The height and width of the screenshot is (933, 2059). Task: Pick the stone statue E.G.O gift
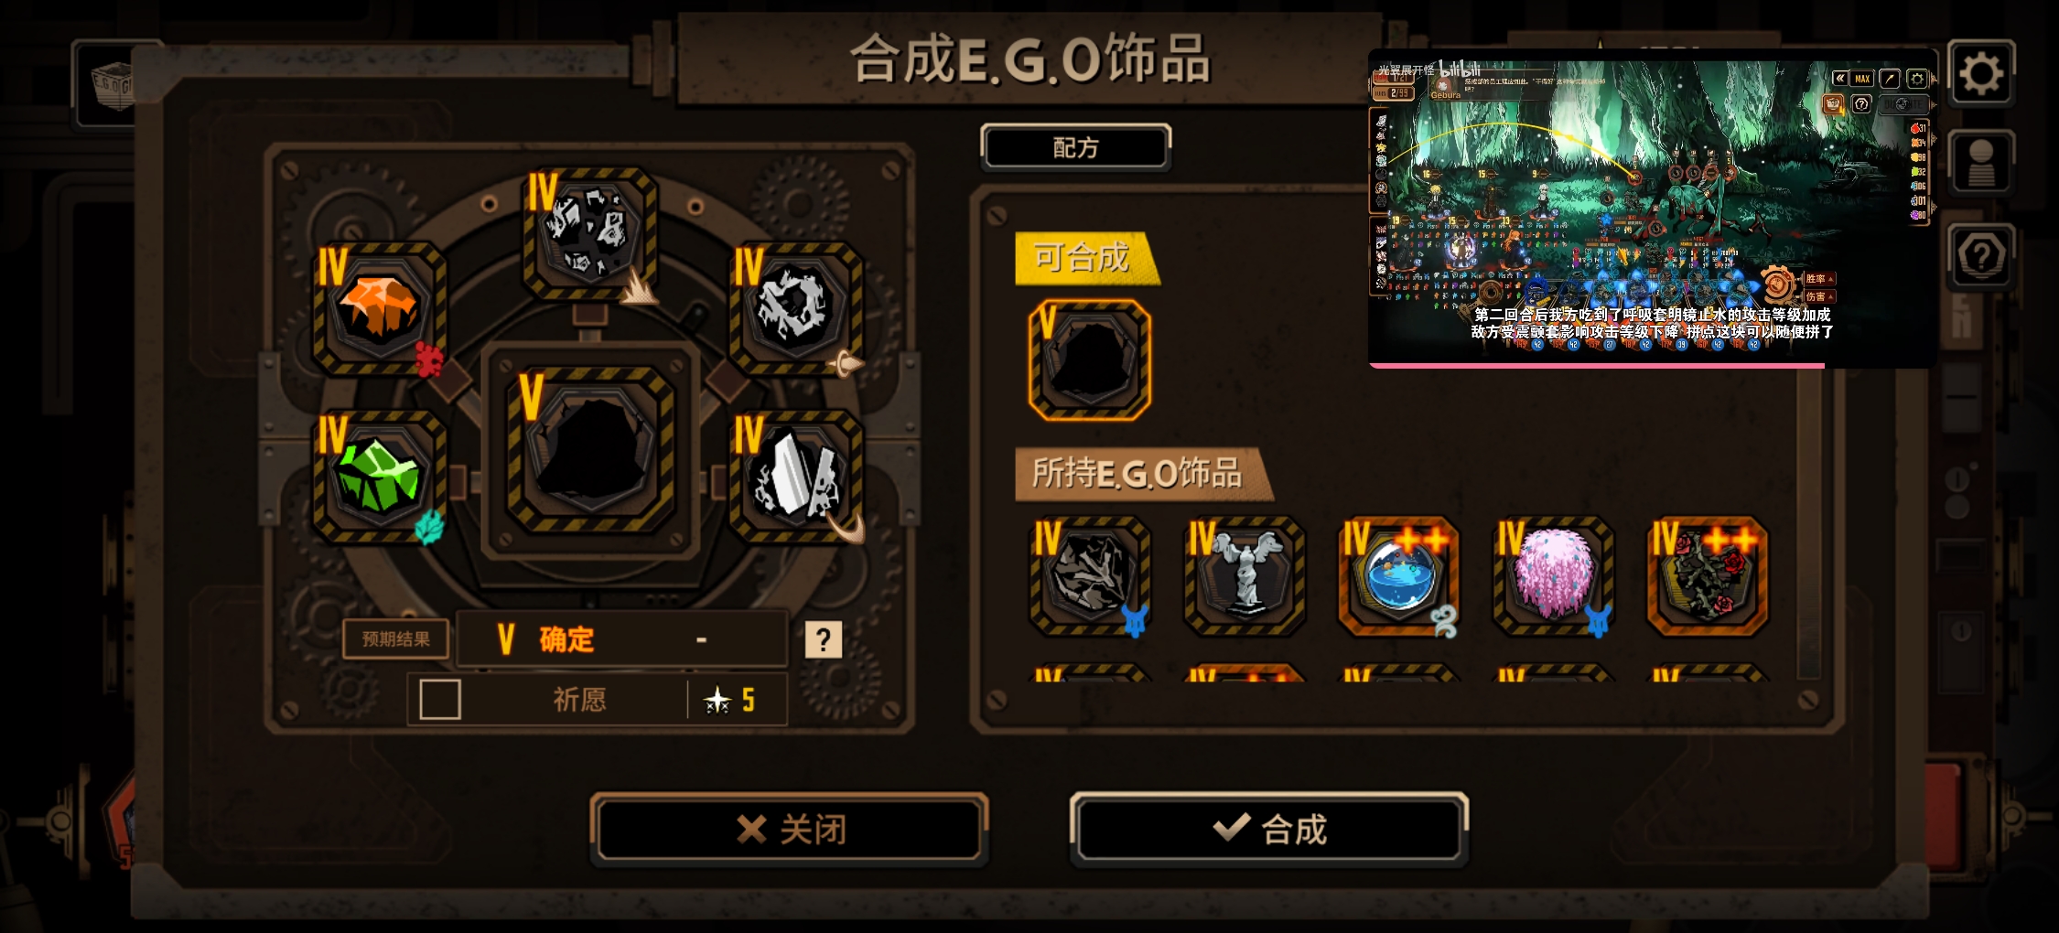(x=1245, y=576)
